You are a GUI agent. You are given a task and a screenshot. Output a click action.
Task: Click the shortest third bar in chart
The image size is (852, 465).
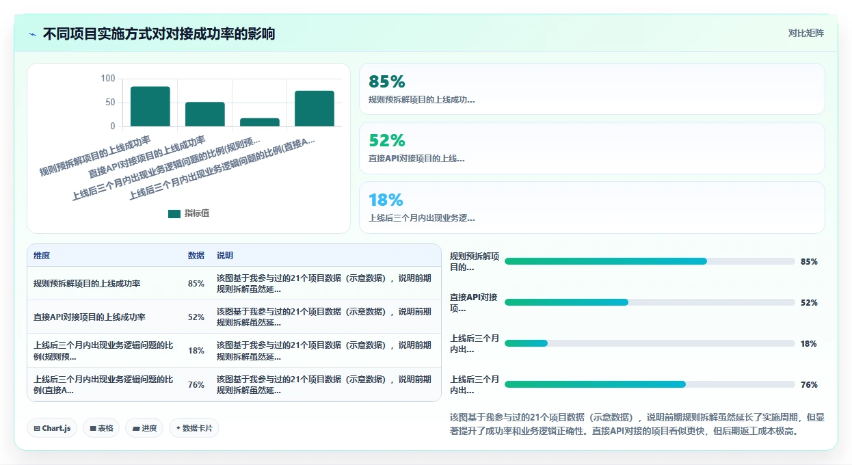(260, 122)
